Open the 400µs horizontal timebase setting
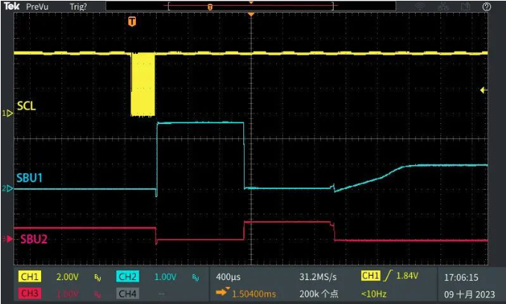506x304 pixels. (226, 276)
